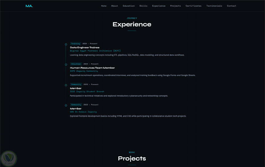
Task: Click the JOURNEY label above Experience
Action: click(132, 18)
